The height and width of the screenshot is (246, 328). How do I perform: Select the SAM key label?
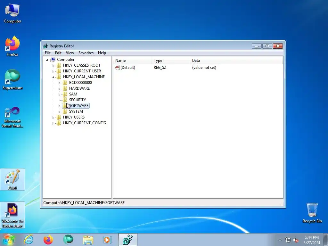tap(73, 94)
